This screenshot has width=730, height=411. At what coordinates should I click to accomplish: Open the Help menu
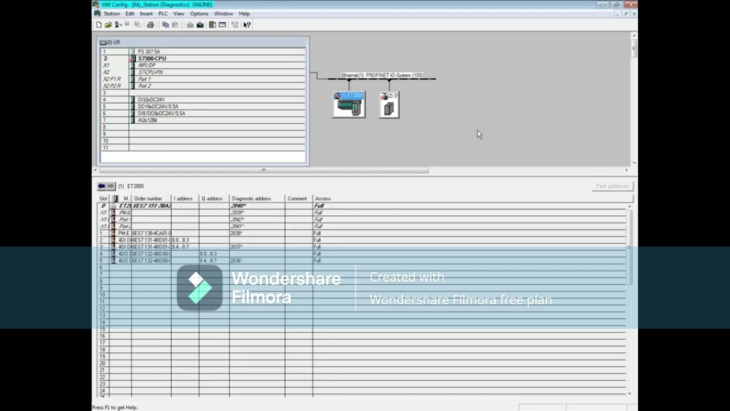pos(244,14)
